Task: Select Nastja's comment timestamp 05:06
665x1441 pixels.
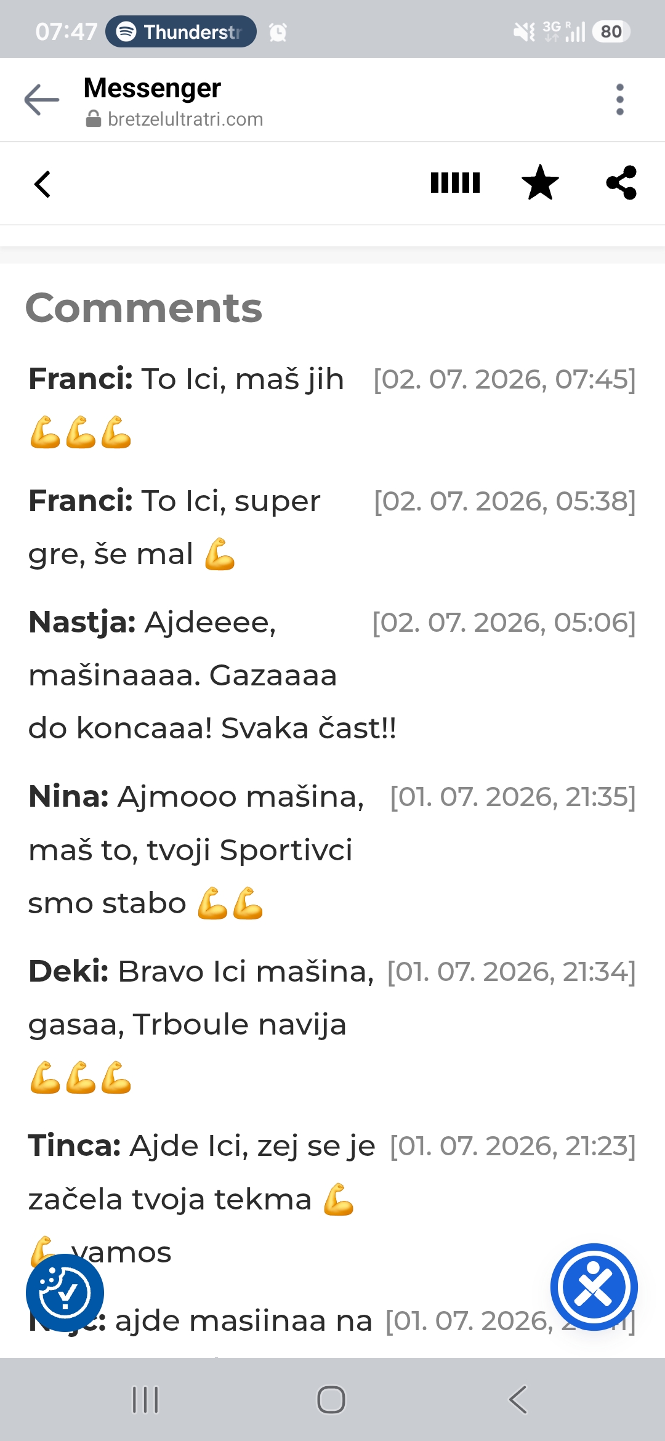Action: pyautogui.click(x=504, y=623)
